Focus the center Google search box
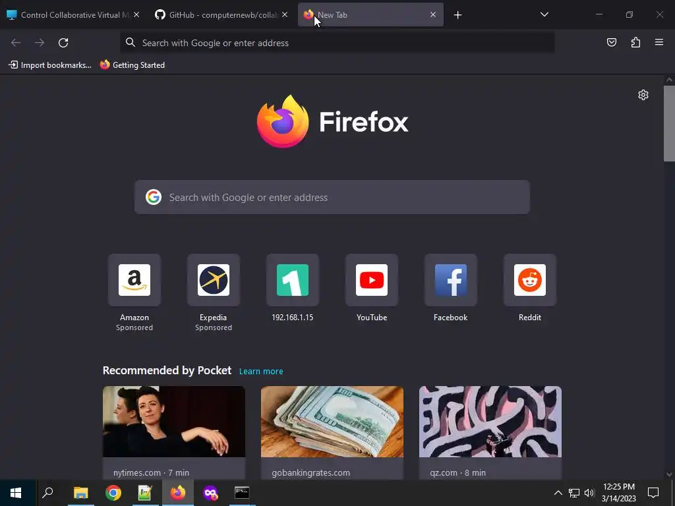Image resolution: width=675 pixels, height=506 pixels. (x=332, y=197)
